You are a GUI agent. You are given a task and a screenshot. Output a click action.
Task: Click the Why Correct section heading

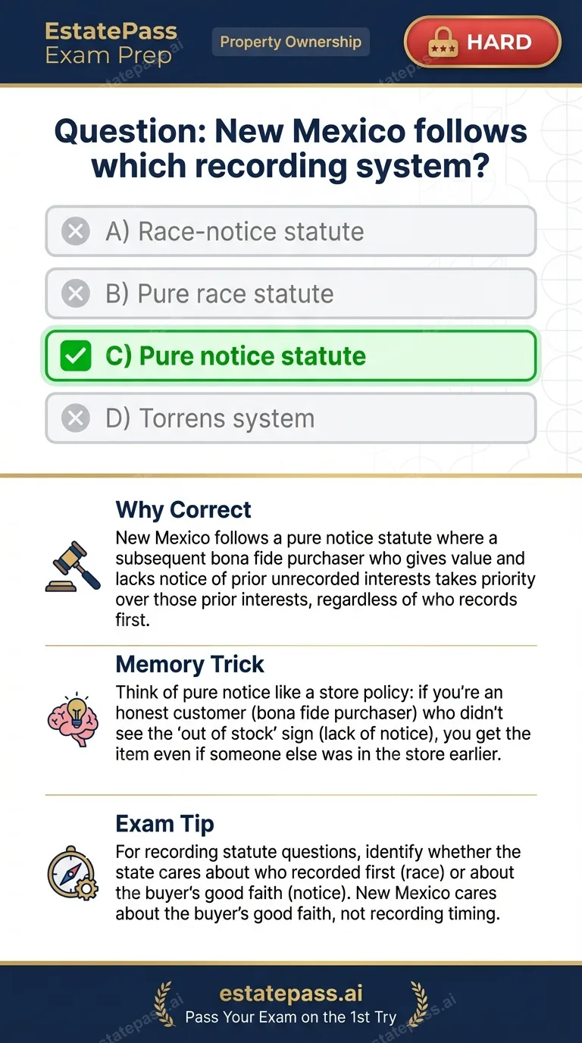183,509
